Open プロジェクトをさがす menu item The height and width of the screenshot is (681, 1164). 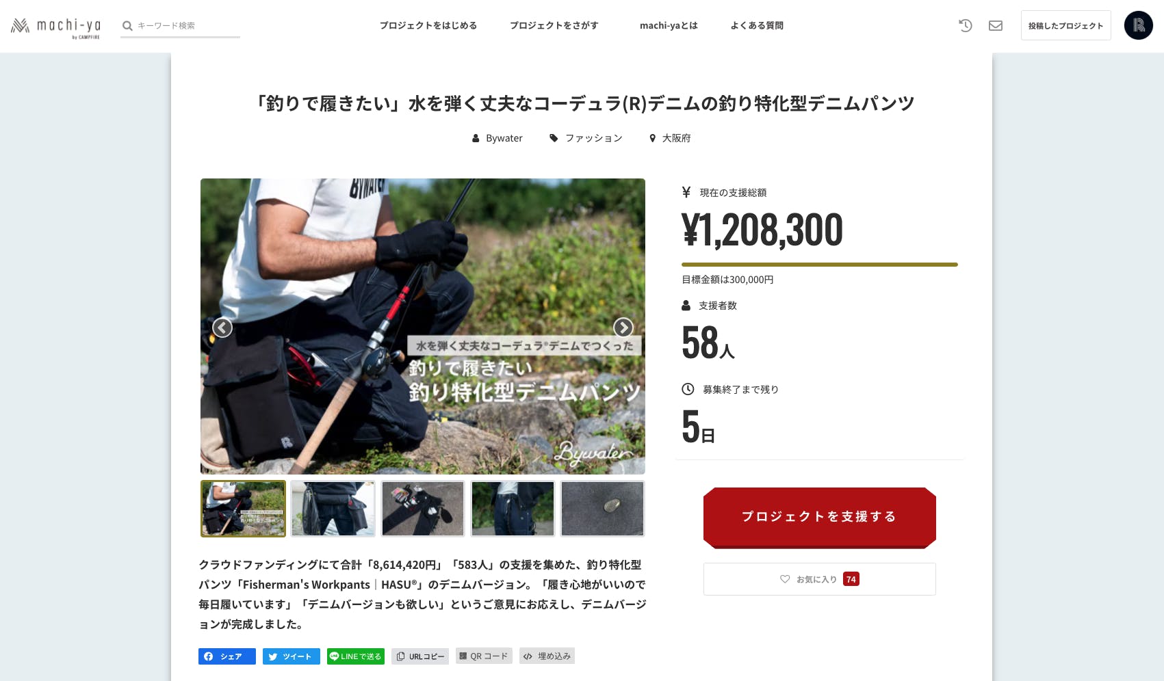tap(554, 25)
